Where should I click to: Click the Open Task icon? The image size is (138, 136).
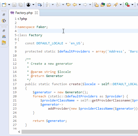(x=40, y=5)
